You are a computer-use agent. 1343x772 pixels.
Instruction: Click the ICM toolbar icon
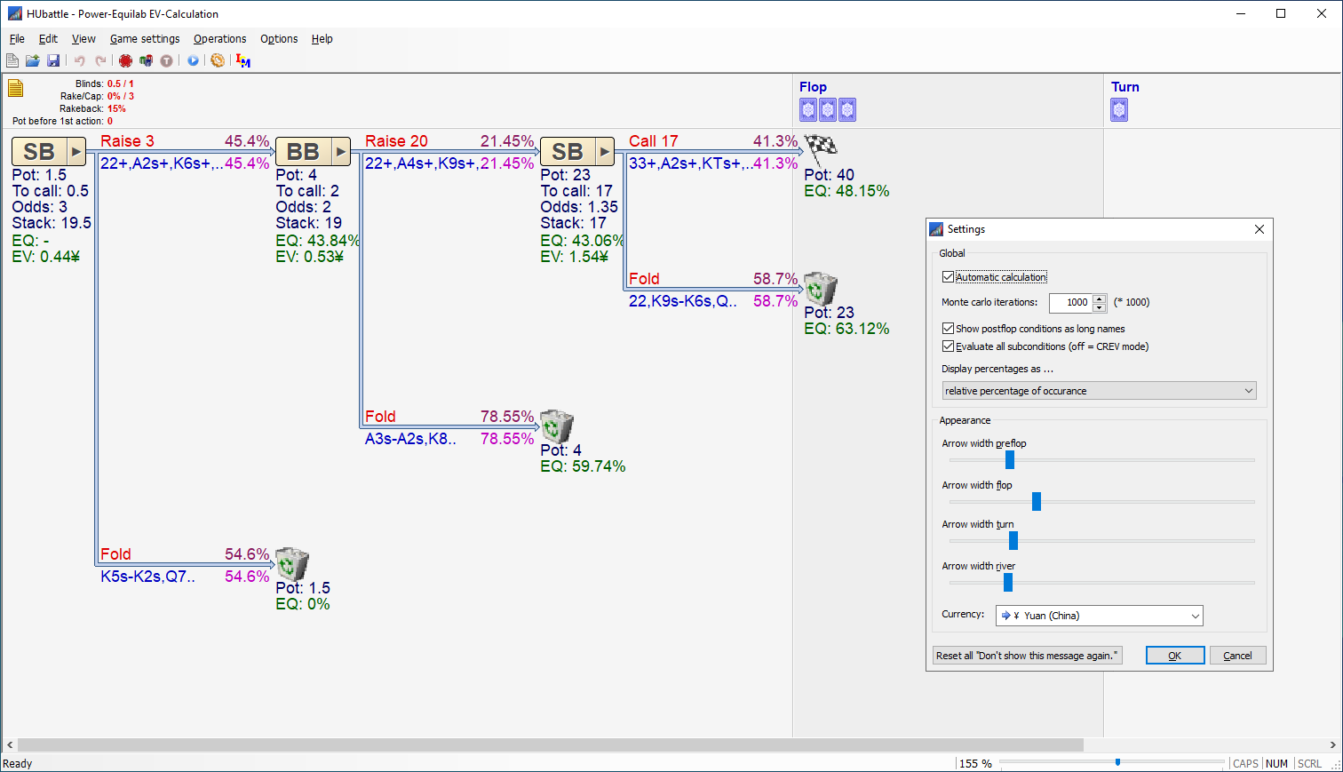click(x=243, y=60)
